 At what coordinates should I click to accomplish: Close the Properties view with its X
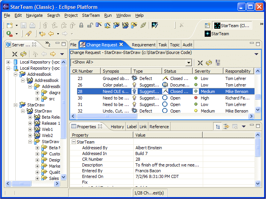click(100, 126)
